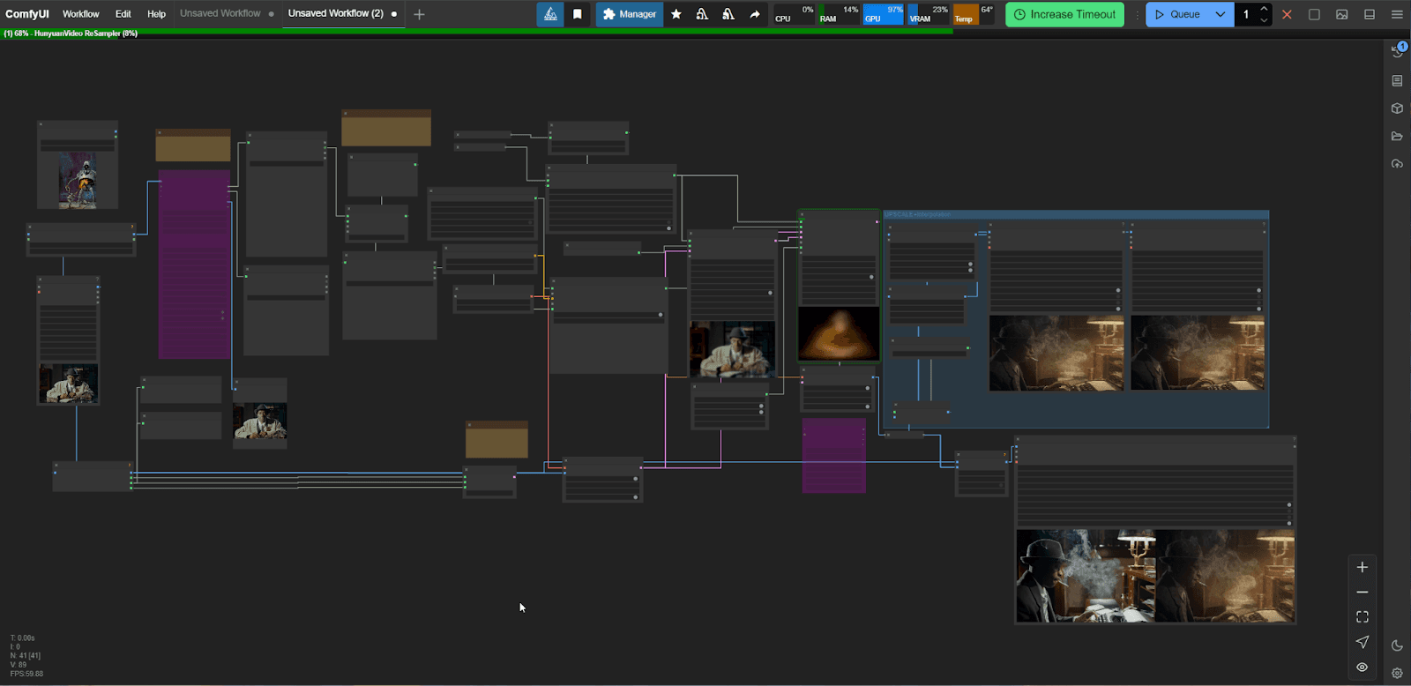Click the Temp temperature indicator
This screenshot has height=686, width=1411.
click(974, 14)
